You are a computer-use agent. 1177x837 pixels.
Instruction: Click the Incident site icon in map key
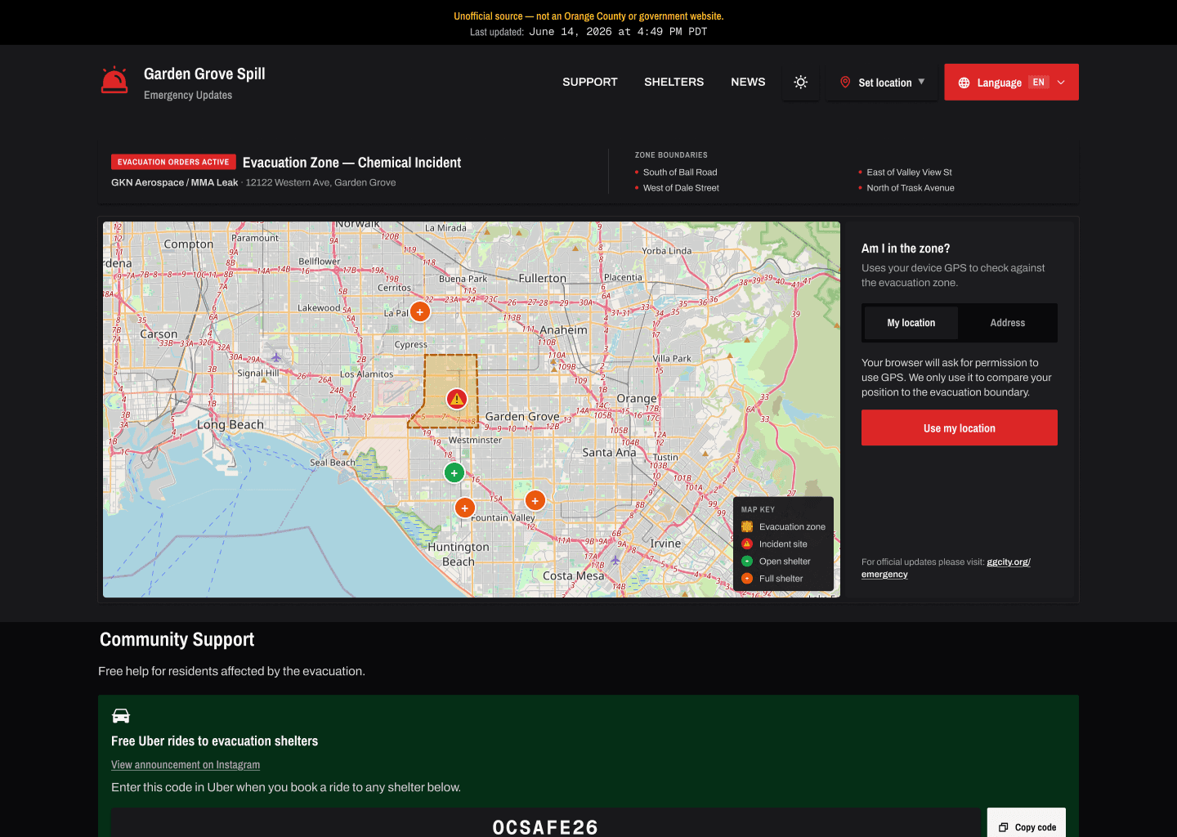pos(747,544)
